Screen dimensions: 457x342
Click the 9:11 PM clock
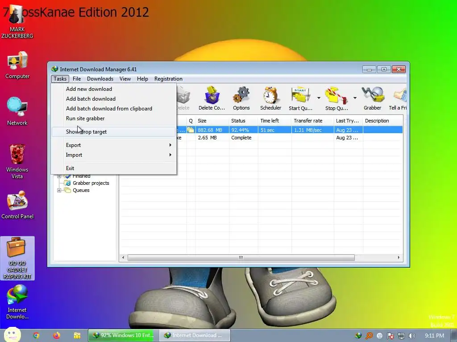point(434,336)
